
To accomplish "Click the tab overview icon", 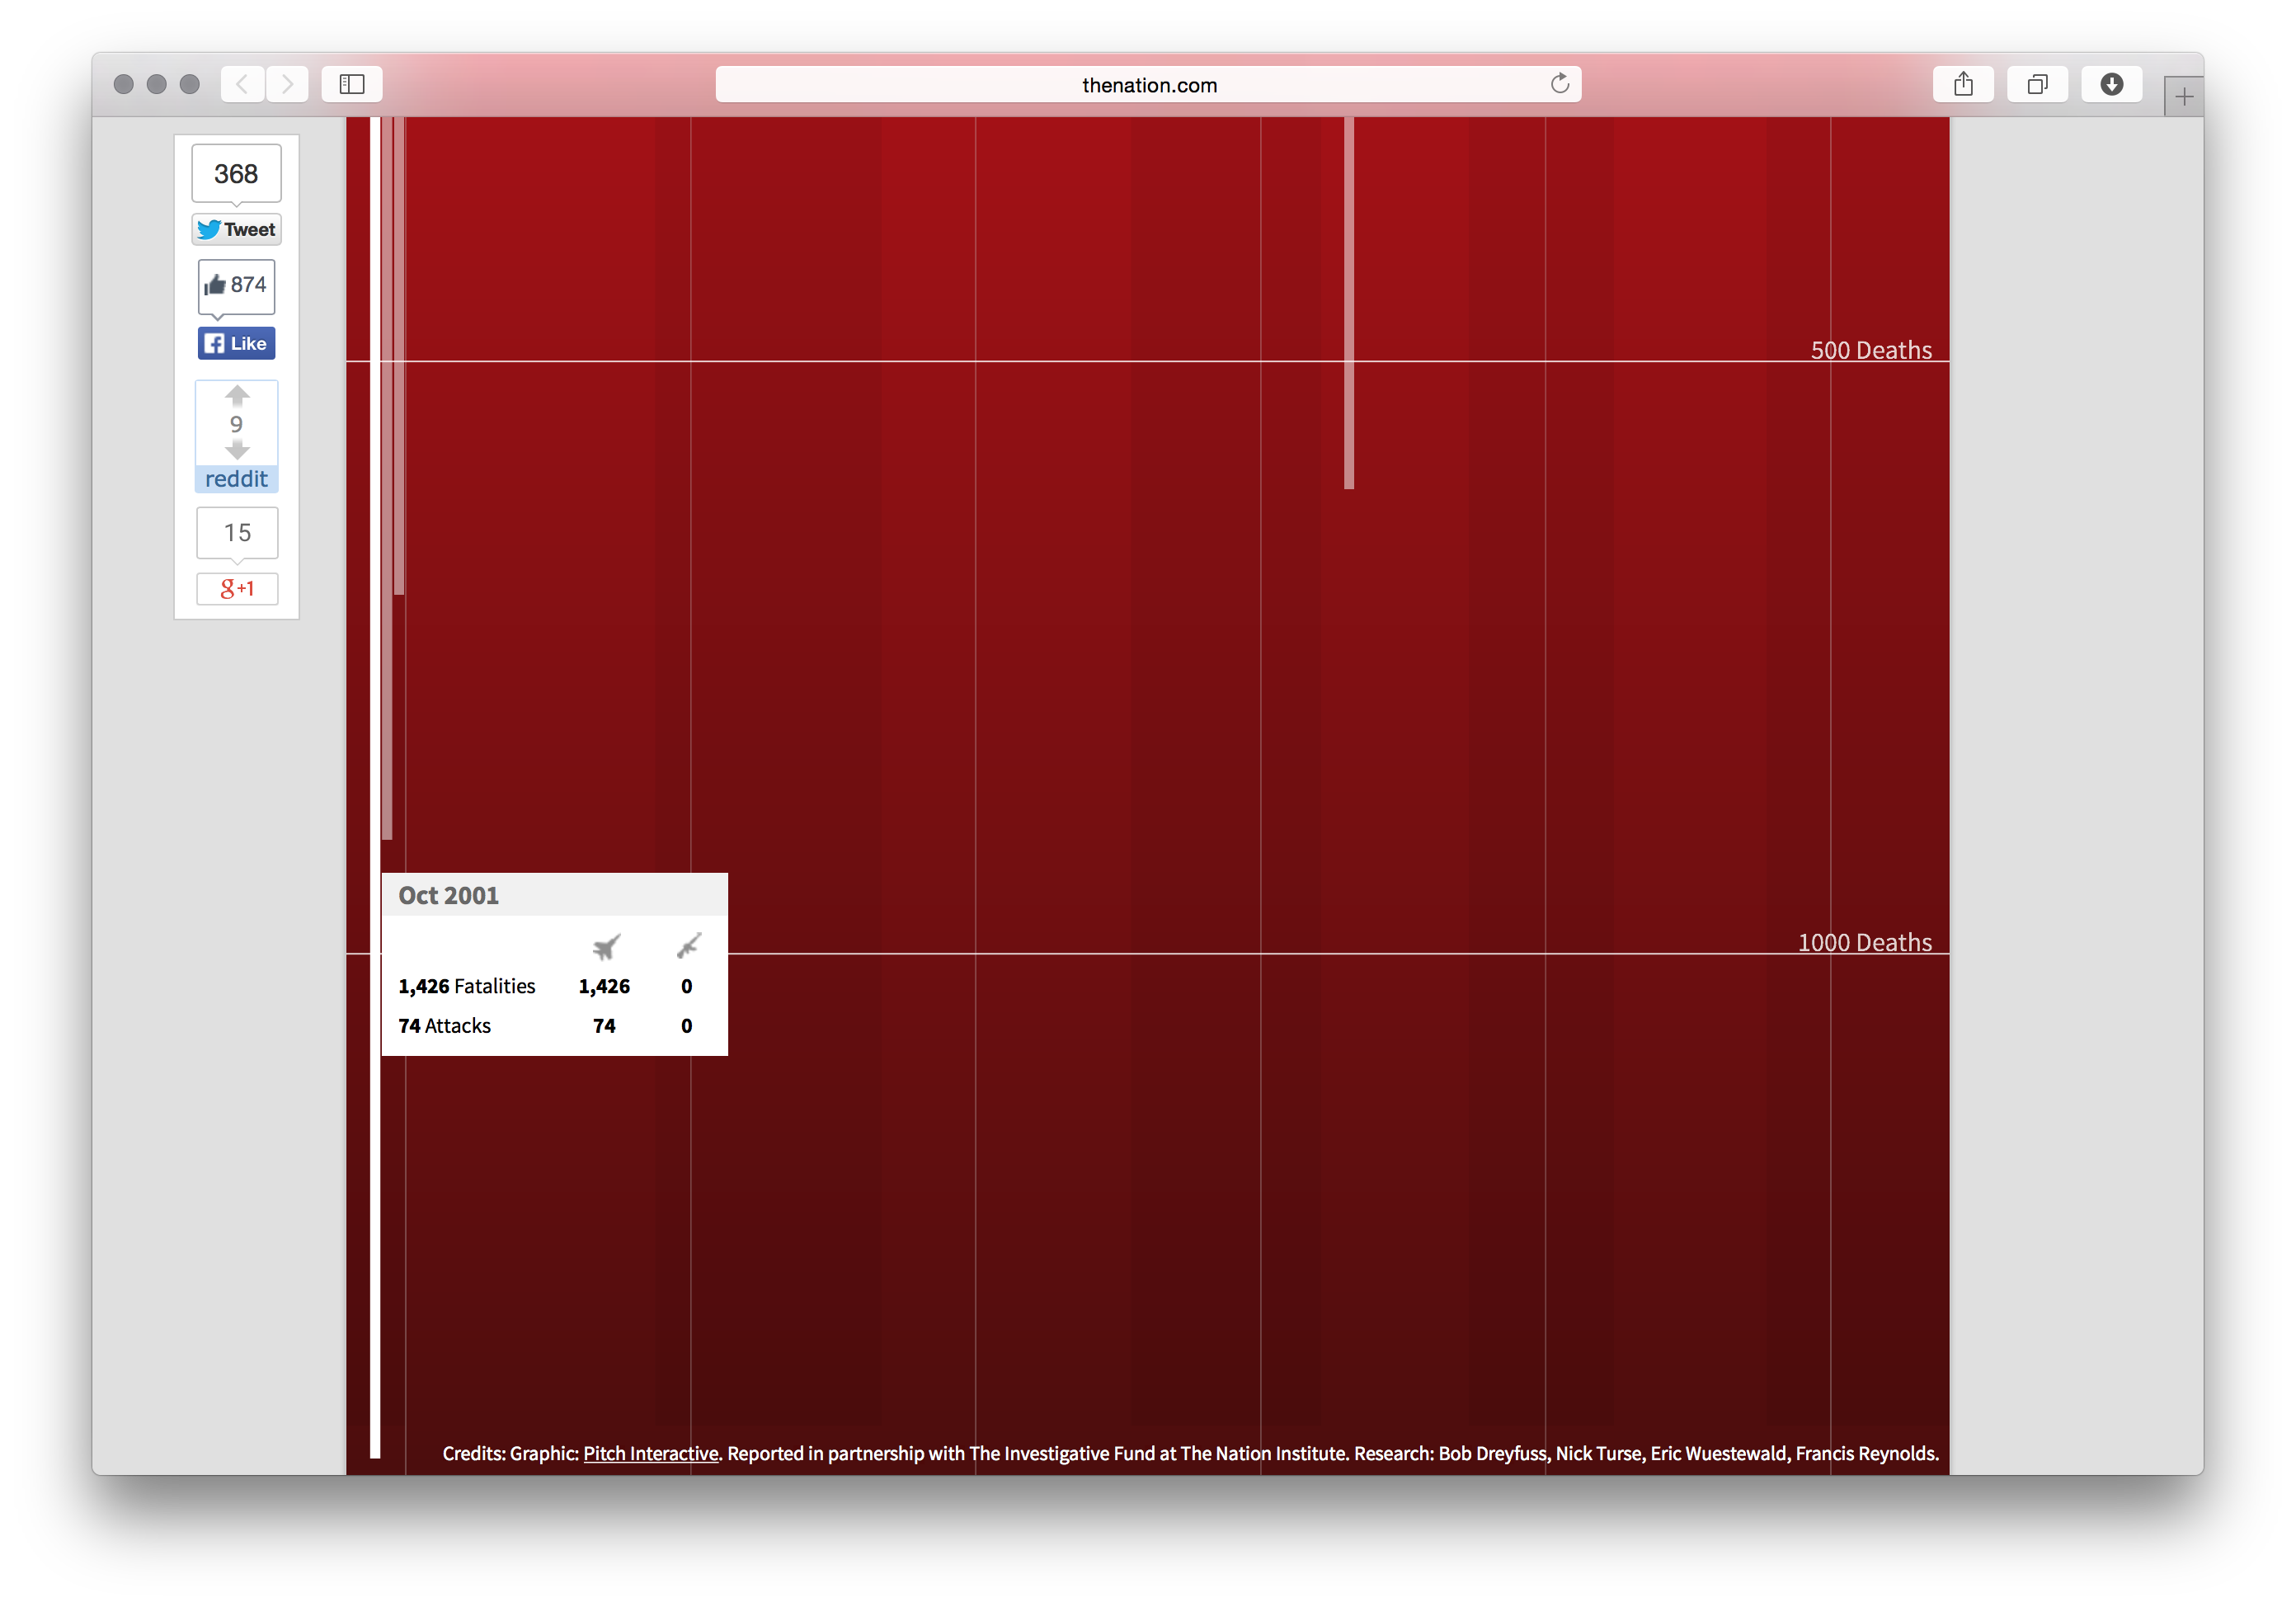I will pos(2037,84).
